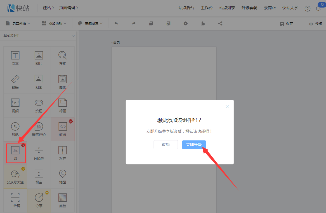Go to 站点后台 in top menu
Viewport: 326px width, 213px height.
pos(186,8)
